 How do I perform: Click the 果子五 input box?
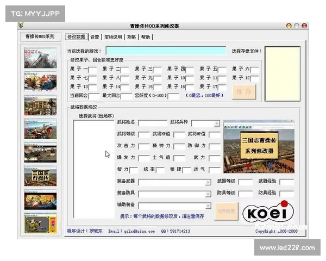pos(222,70)
